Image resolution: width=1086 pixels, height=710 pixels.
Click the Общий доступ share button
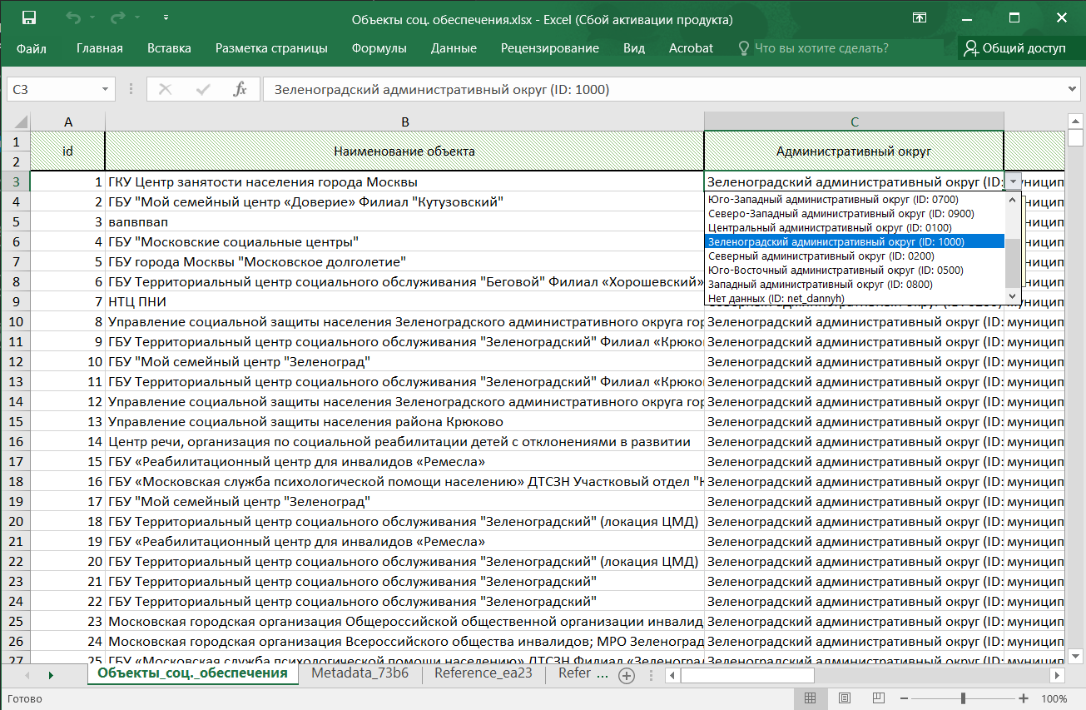[1014, 48]
